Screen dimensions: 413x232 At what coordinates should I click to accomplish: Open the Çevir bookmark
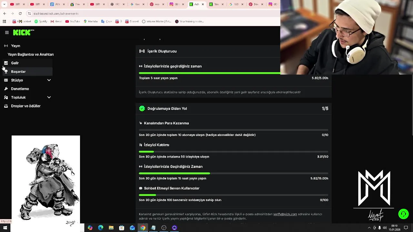pyautogui.click(x=106, y=22)
